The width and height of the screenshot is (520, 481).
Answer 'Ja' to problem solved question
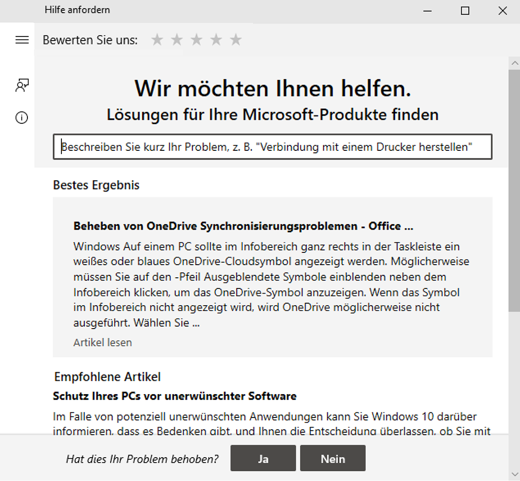[263, 458]
